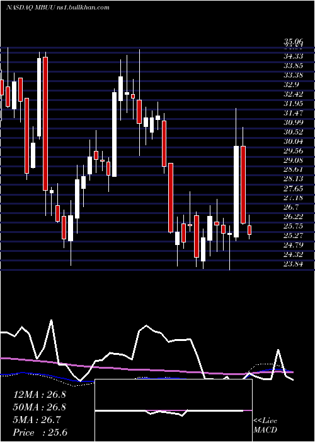Viewport: 315px width, 442px height.
Task: Click the 34.33 price axis label
Action: point(294,56)
